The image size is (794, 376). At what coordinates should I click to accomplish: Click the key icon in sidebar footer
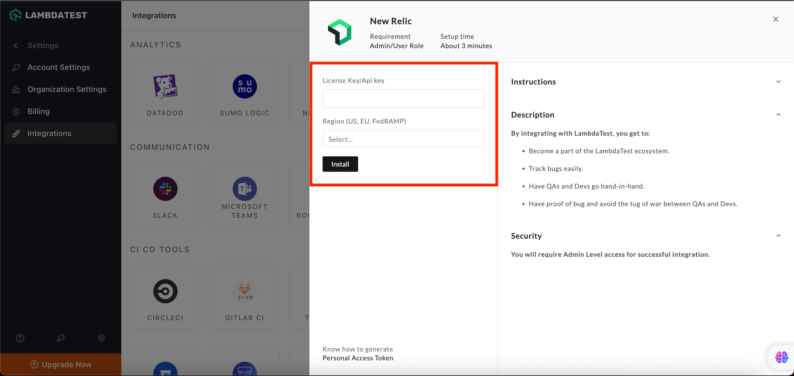click(x=61, y=338)
